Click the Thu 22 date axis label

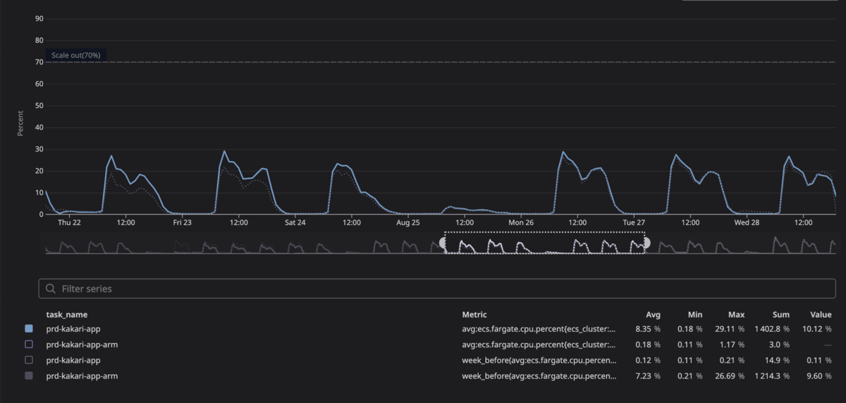tap(69, 222)
